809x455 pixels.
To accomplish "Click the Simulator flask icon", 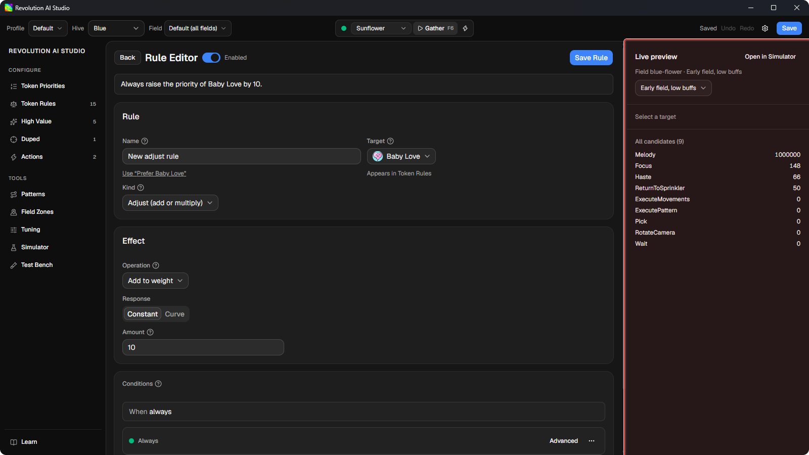I will pyautogui.click(x=14, y=248).
